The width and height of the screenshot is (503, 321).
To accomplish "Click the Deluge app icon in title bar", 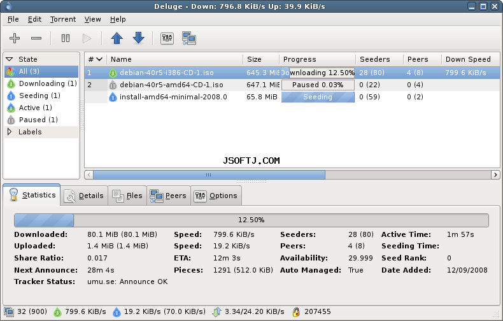I will [x=8, y=6].
